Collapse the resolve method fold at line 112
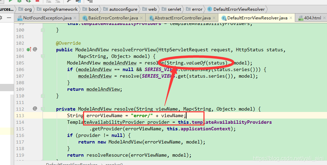Image resolution: width=327 pixels, height=165 pixels. pyautogui.click(x=43, y=109)
